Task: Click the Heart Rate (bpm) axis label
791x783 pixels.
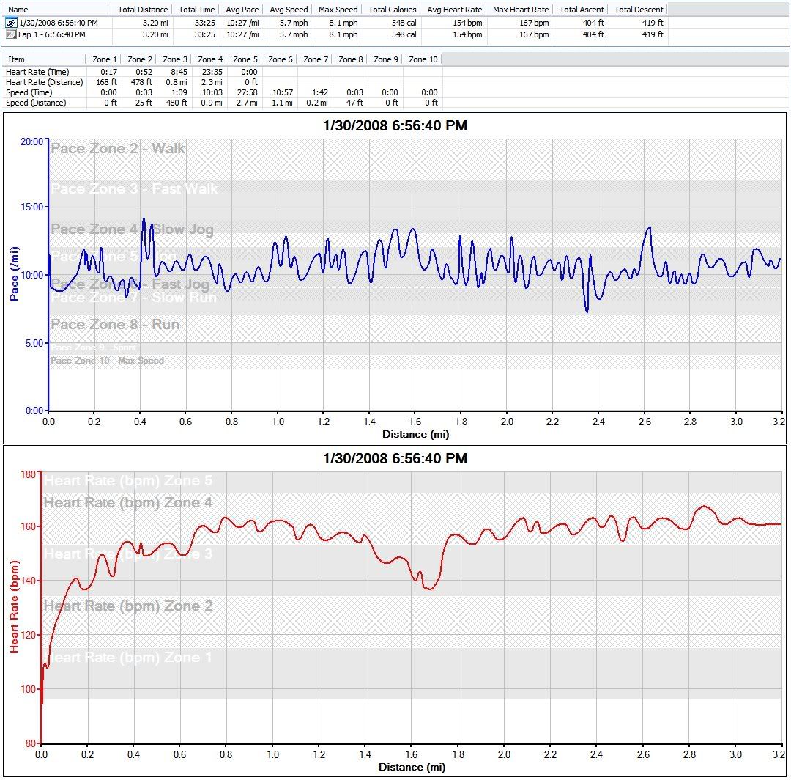Action: (14, 606)
